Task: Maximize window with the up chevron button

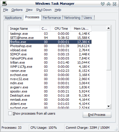Action: click(x=109, y=4)
